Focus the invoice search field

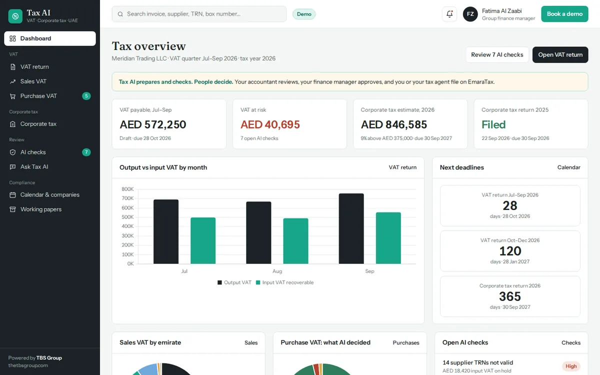tap(199, 14)
